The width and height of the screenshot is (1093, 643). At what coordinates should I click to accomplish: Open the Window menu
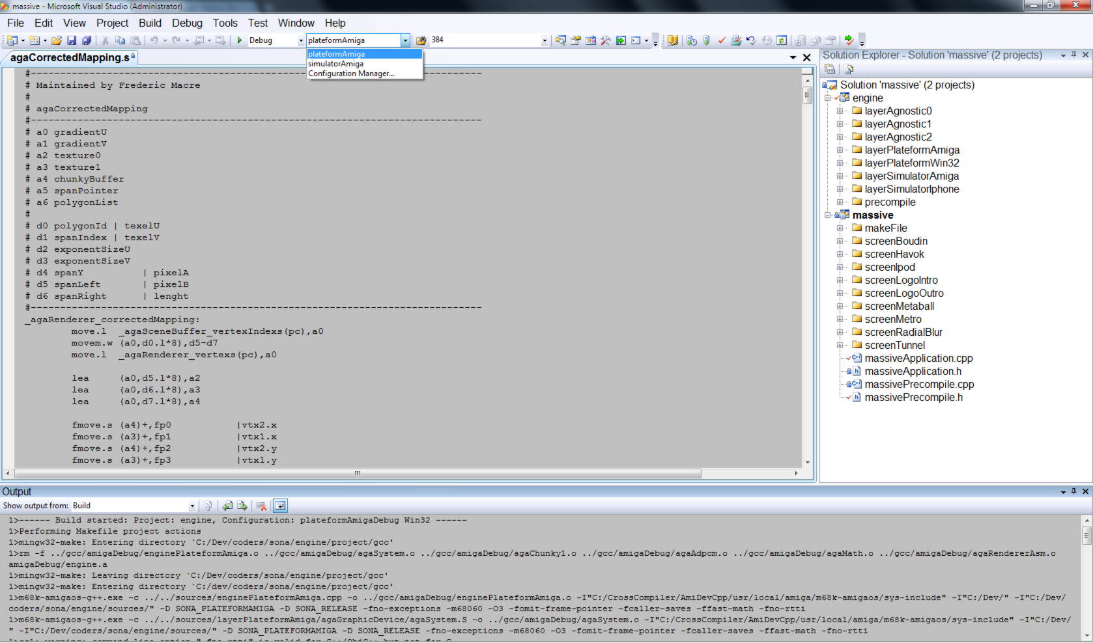(296, 23)
